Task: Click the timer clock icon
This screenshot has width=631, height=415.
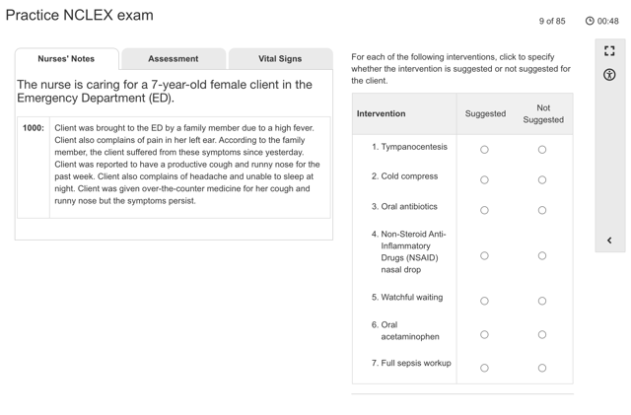Action: pyautogui.click(x=590, y=21)
